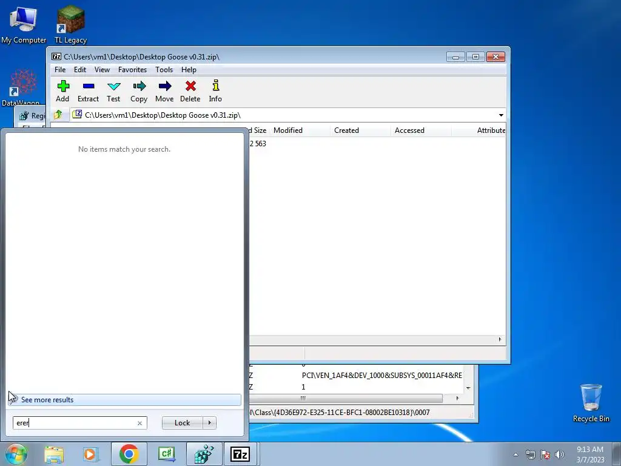Sort by the Created column header
Viewport: 621px width, 466px height.
(360, 130)
